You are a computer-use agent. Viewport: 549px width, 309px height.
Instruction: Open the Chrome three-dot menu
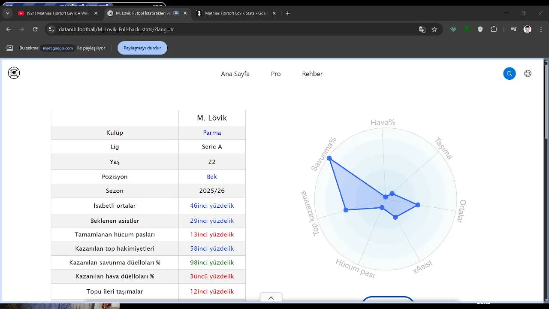(x=541, y=29)
